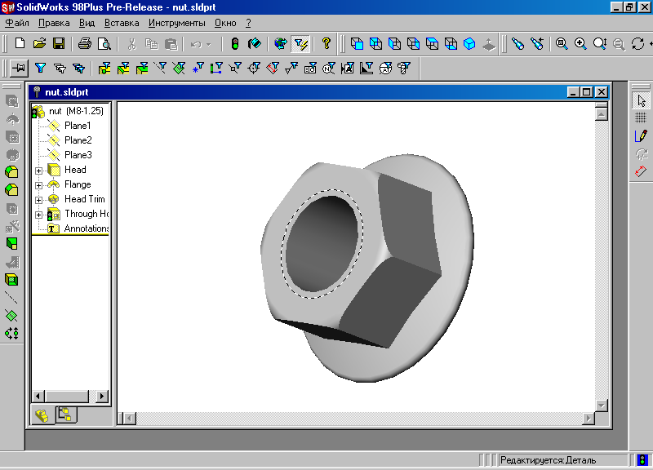The height and width of the screenshot is (470, 653).
Task: Switch to the FeatureManager tab
Action: point(42,415)
